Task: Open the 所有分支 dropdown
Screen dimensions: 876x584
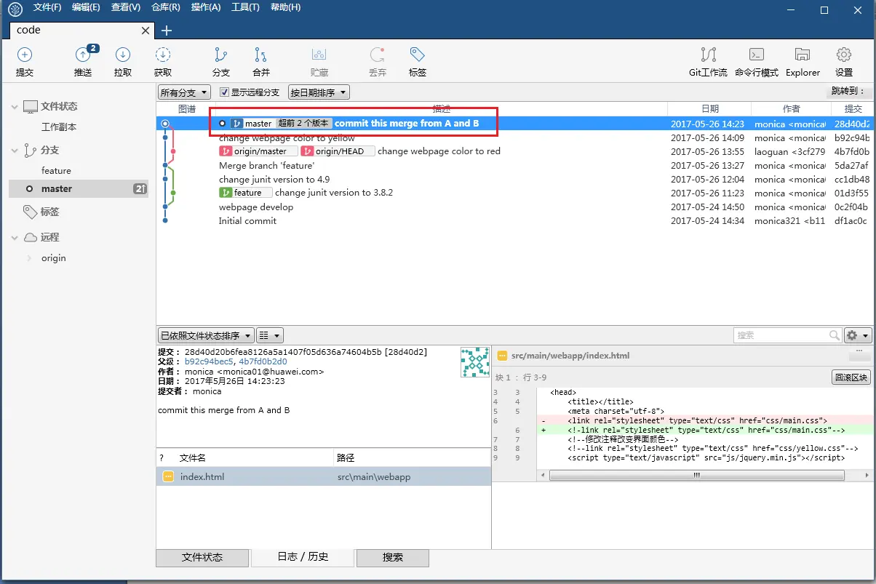Action: (184, 92)
